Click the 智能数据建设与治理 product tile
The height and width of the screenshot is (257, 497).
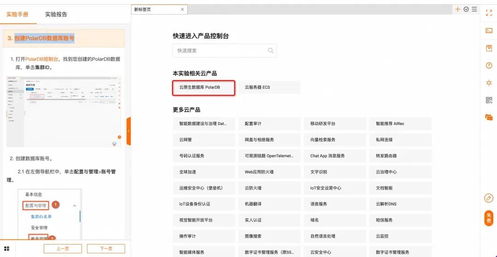[204, 124]
